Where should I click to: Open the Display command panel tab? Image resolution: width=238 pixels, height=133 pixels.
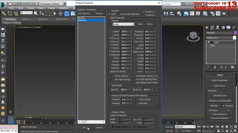229,27
